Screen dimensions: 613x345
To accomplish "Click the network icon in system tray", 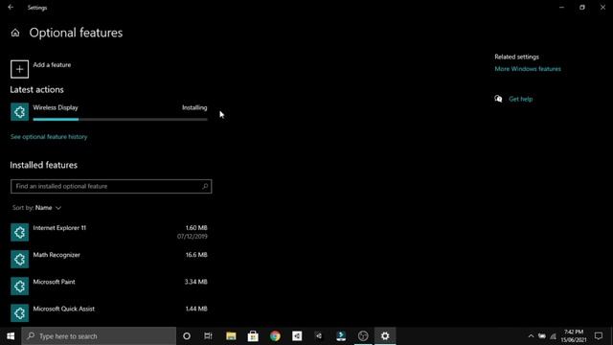I will (553, 336).
